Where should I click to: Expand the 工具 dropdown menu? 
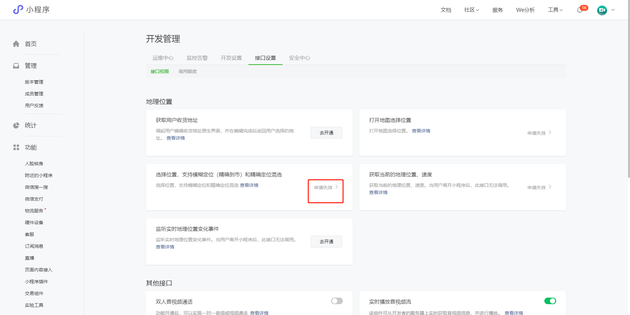tap(555, 10)
